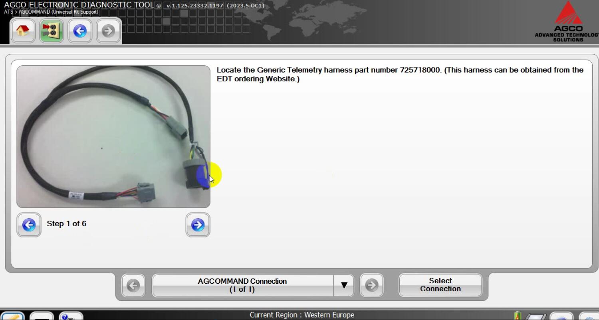The width and height of the screenshot is (599, 320).
Task: Click the AGCO logo
Action: pyautogui.click(x=568, y=21)
